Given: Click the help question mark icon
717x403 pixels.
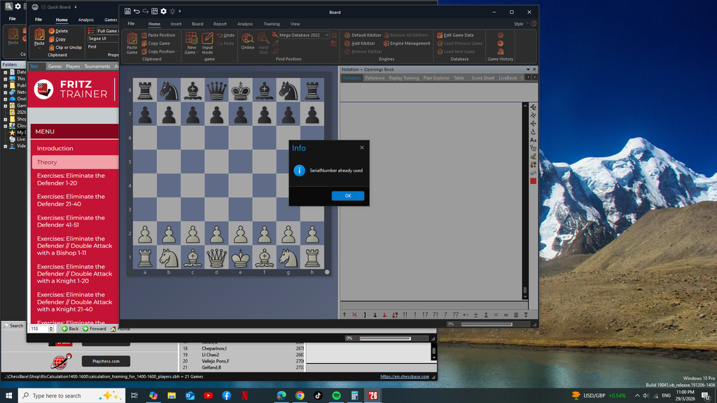Looking at the screenshot, I should click(534, 24).
